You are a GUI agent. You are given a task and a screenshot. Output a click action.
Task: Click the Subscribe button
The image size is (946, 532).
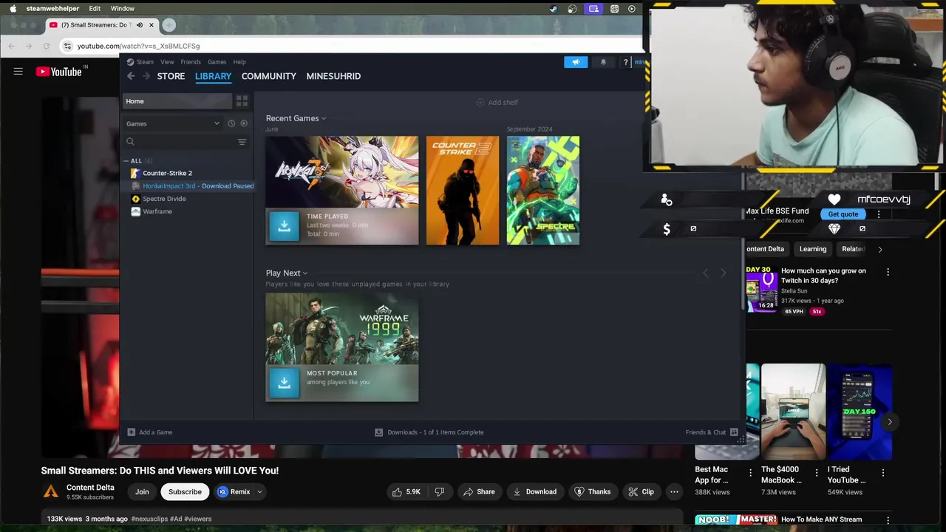[x=185, y=492]
